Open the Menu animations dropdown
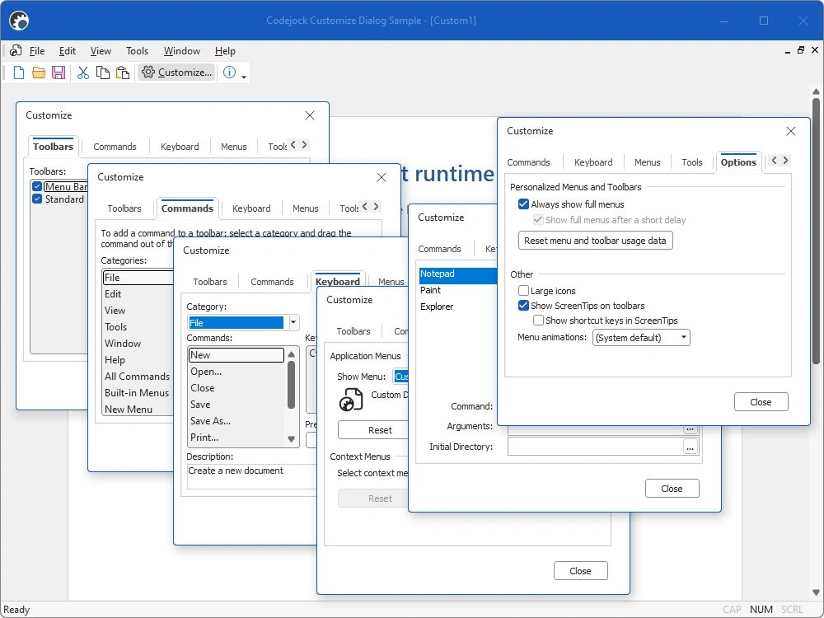824x618 pixels. coord(641,337)
